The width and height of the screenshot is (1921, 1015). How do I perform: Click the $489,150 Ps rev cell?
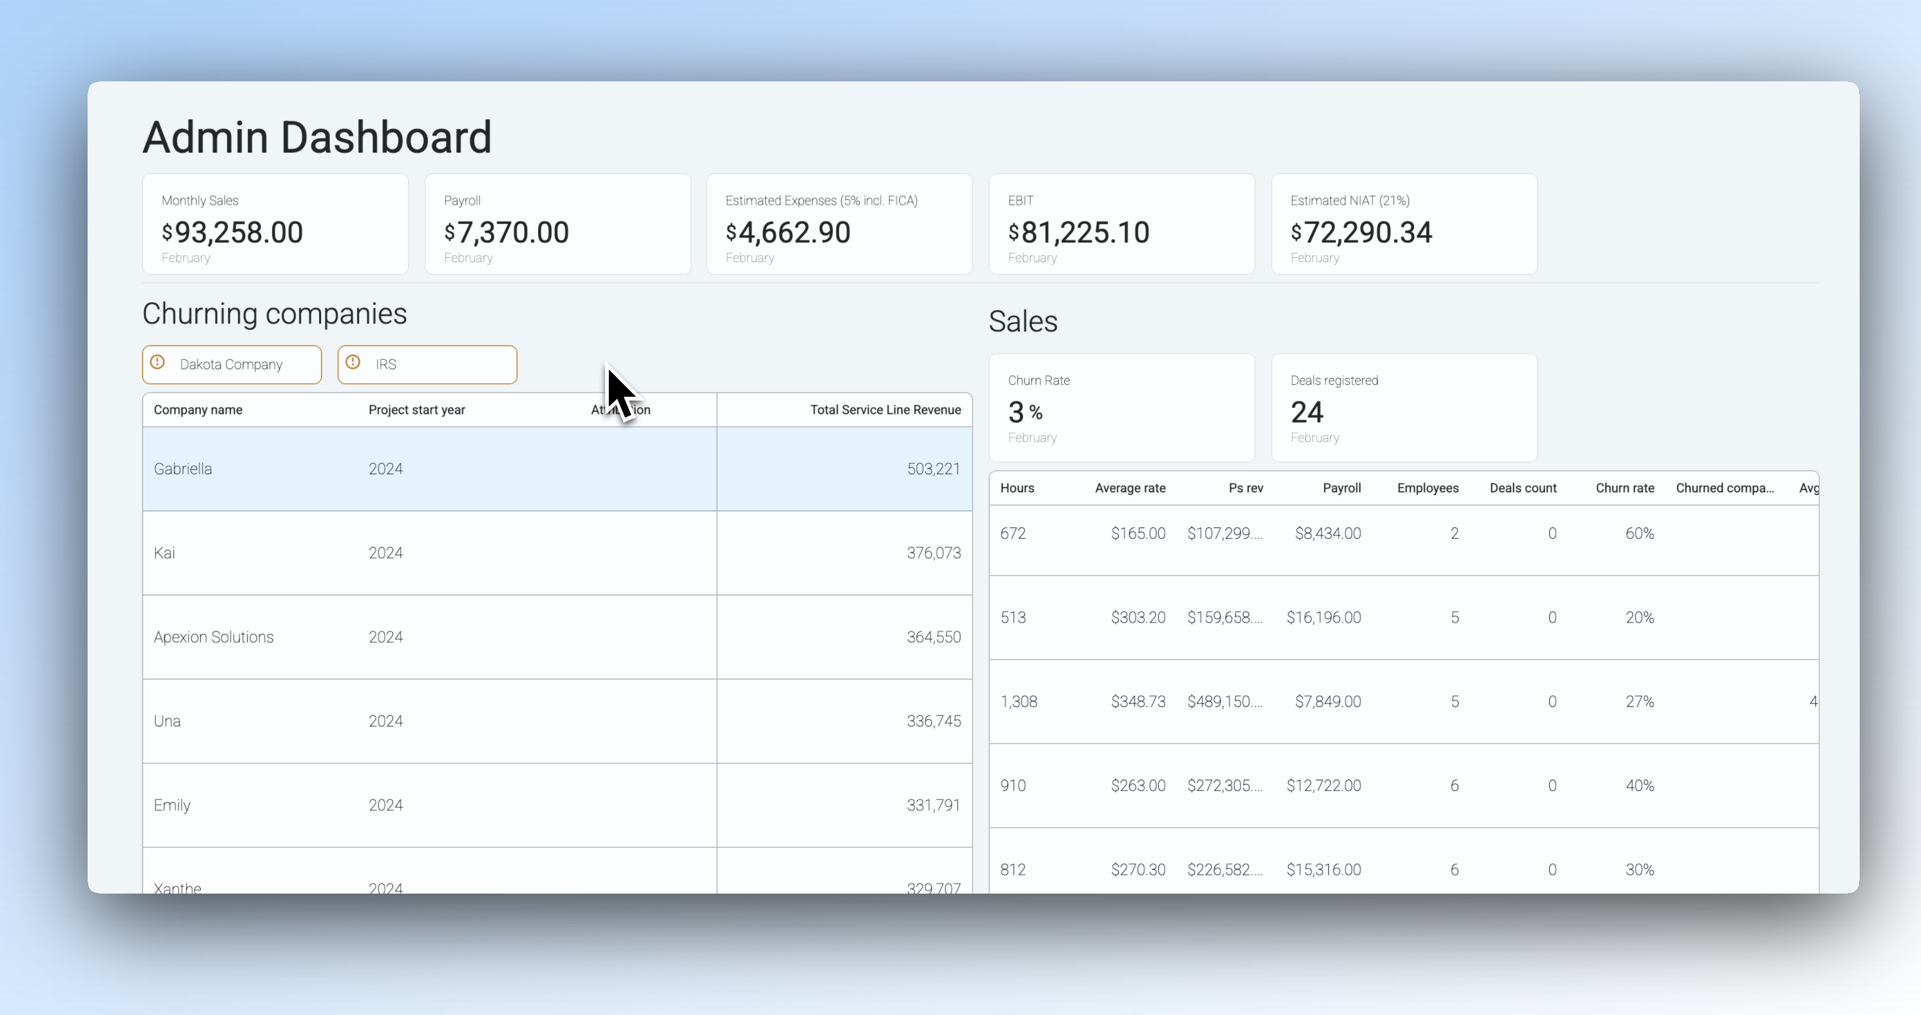1225,701
